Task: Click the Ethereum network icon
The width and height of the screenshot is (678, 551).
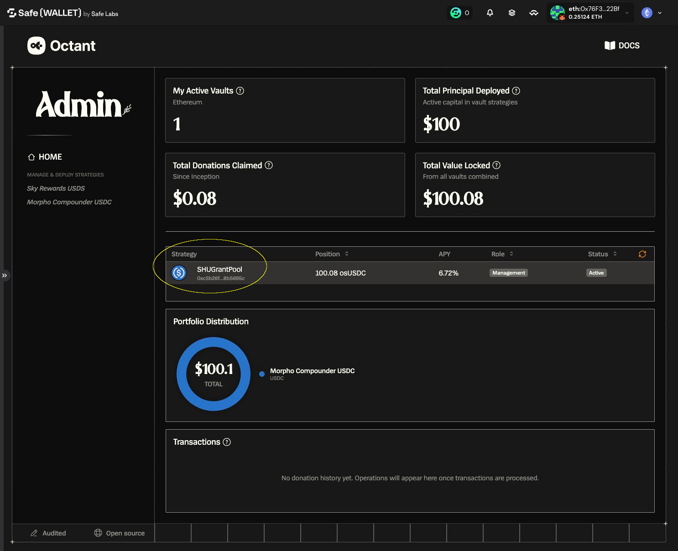Action: point(647,13)
